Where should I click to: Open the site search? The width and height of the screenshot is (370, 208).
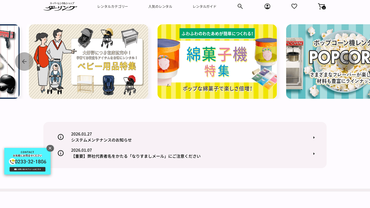(x=240, y=6)
